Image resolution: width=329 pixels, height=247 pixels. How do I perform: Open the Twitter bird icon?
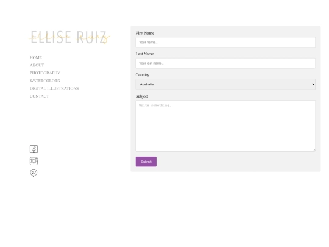(34, 173)
